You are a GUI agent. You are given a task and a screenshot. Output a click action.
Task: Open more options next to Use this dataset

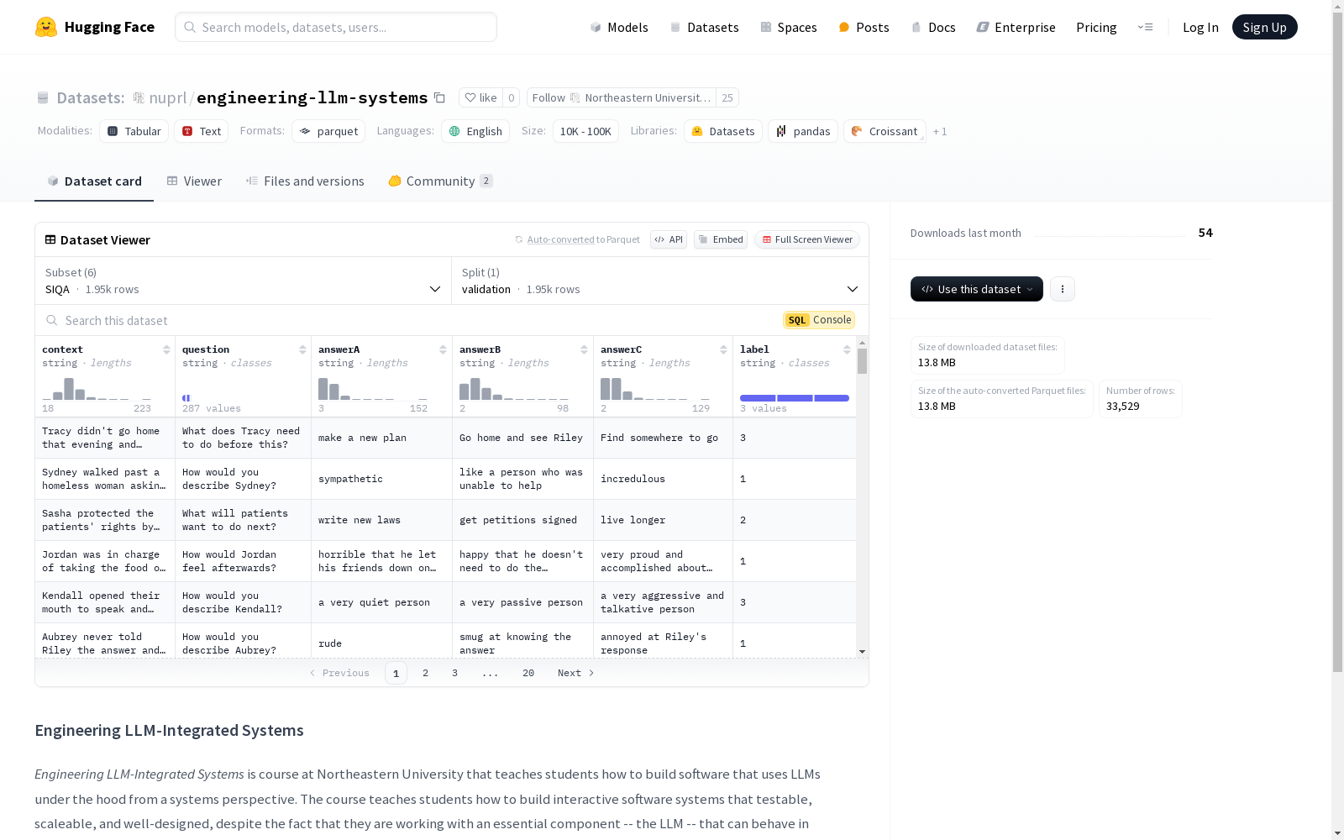click(1063, 289)
